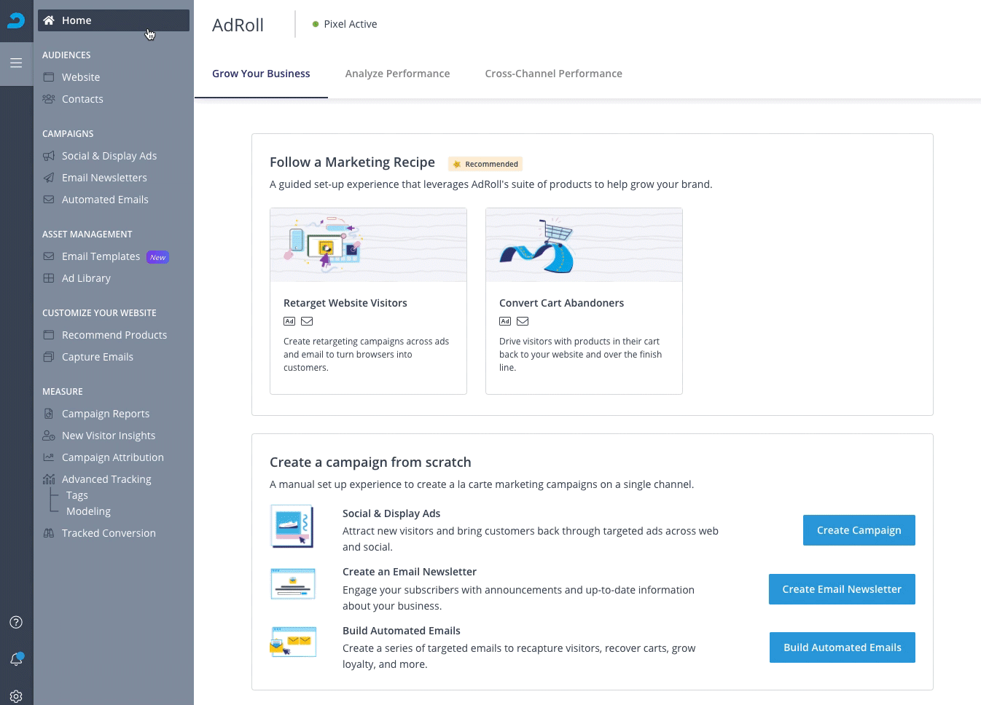The image size is (981, 705).
Task: Open Recommend Products page
Action: (x=114, y=335)
